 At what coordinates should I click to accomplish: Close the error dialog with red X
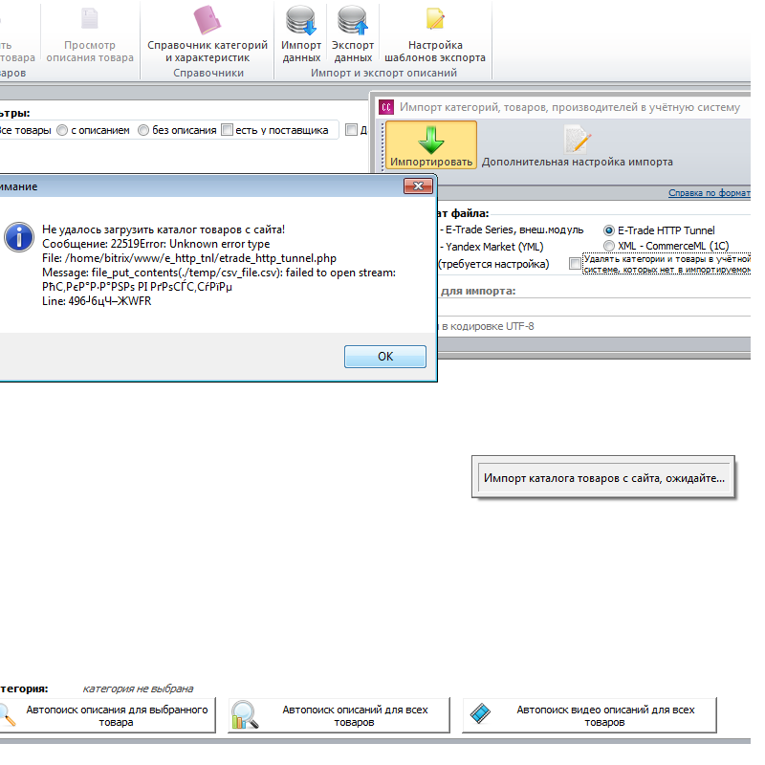418,186
